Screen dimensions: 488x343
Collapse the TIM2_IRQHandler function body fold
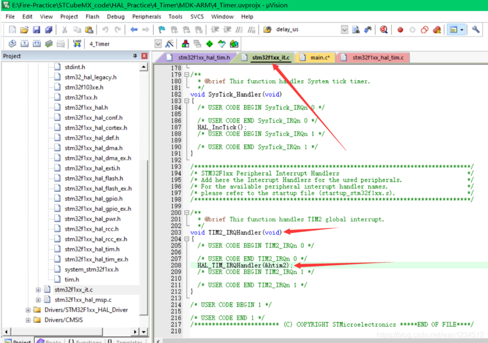pyautogui.click(x=187, y=239)
